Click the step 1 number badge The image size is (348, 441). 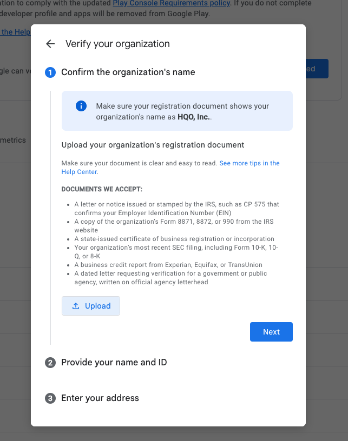[x=50, y=72]
